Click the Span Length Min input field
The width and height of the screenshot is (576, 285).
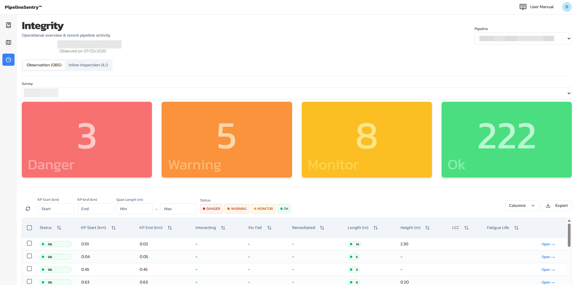click(x=134, y=209)
